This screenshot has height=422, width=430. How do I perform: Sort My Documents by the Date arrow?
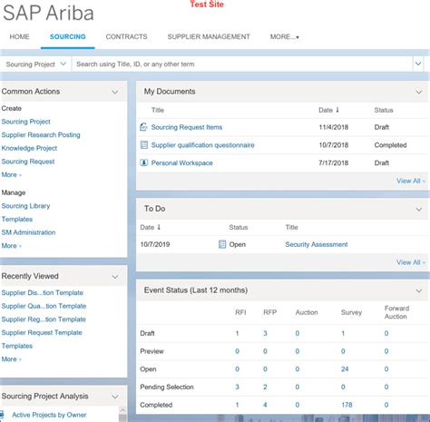tap(337, 110)
